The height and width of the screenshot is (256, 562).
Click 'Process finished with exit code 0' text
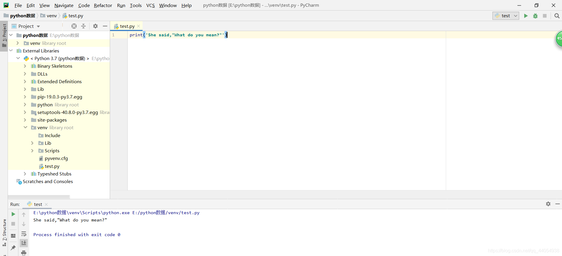tap(77, 235)
